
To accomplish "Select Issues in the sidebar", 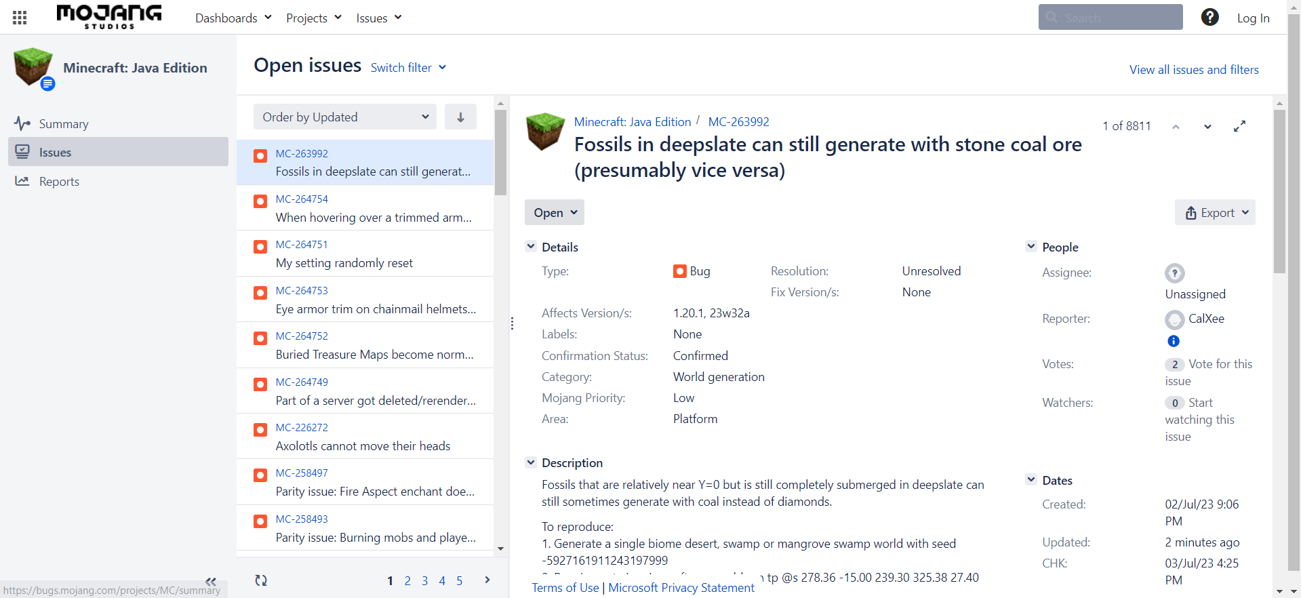I will click(x=118, y=152).
